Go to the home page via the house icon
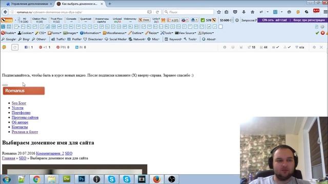 (253, 12)
